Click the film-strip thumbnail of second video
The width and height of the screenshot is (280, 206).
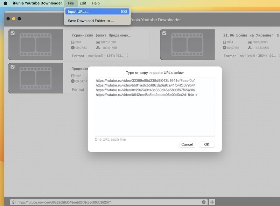coord(188,44)
